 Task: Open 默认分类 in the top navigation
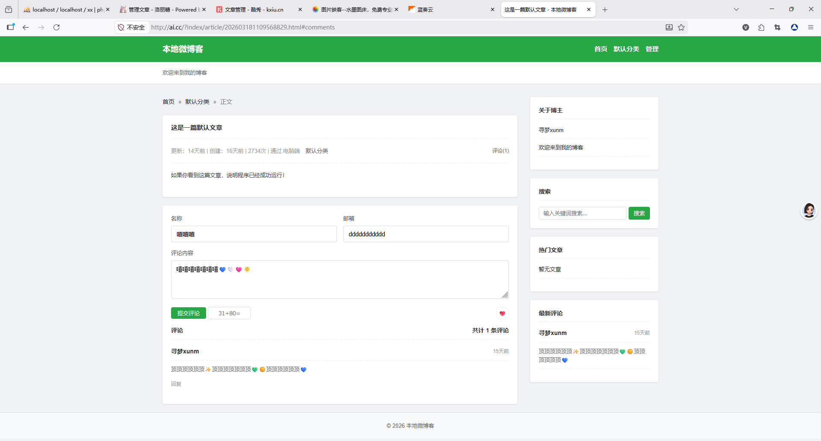tap(626, 49)
